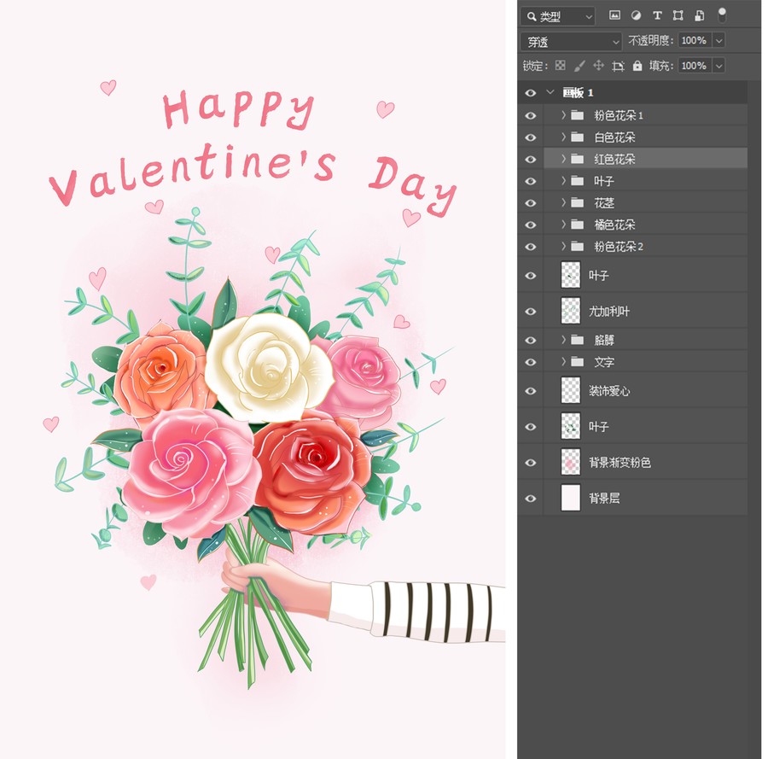
Task: Click smart object filter icon
Action: (x=700, y=15)
